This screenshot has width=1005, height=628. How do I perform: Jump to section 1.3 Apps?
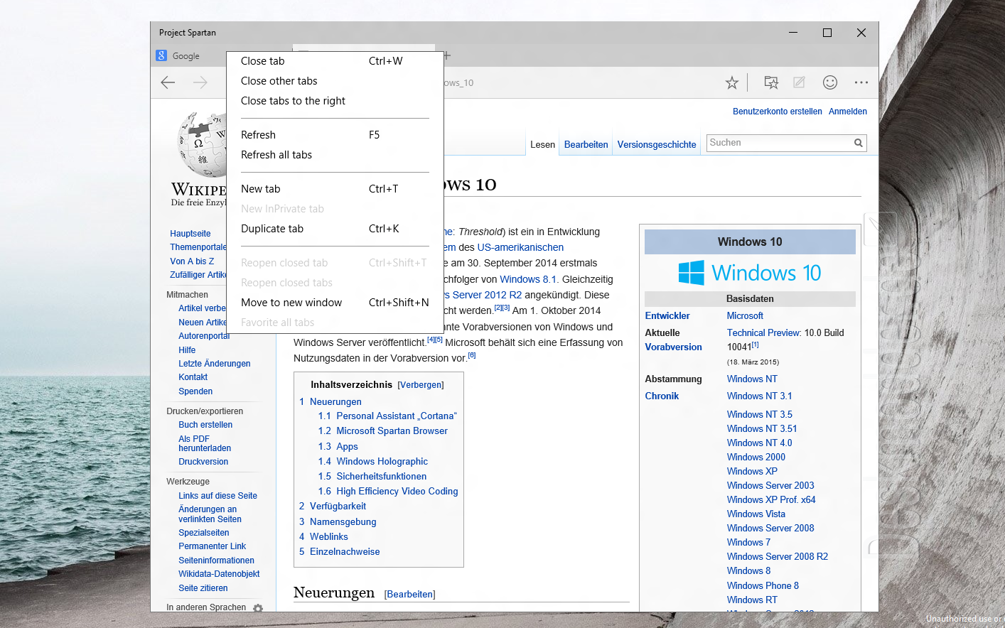pos(338,446)
